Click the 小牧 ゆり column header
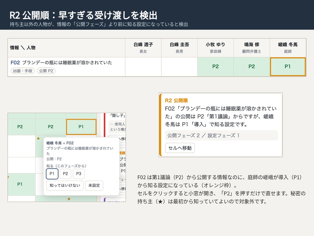Viewport: 314px width, 236px height. (216, 48)
